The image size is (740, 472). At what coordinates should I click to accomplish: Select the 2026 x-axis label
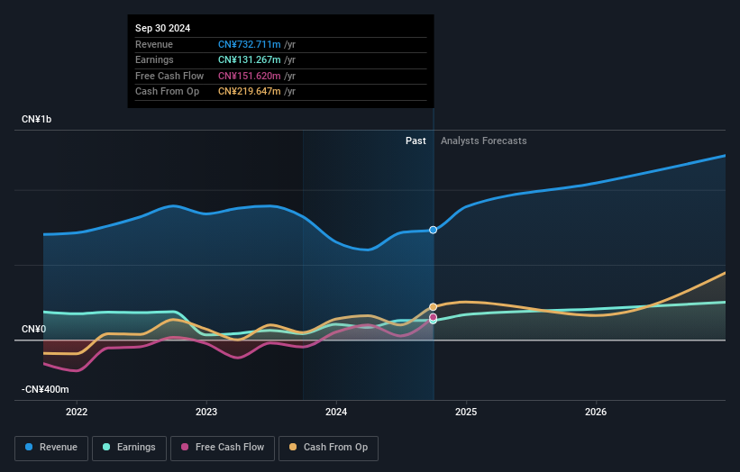pos(596,412)
